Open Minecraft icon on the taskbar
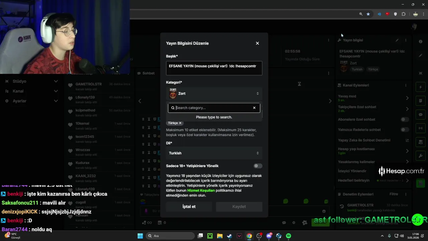428x241 pixels. 210,236
